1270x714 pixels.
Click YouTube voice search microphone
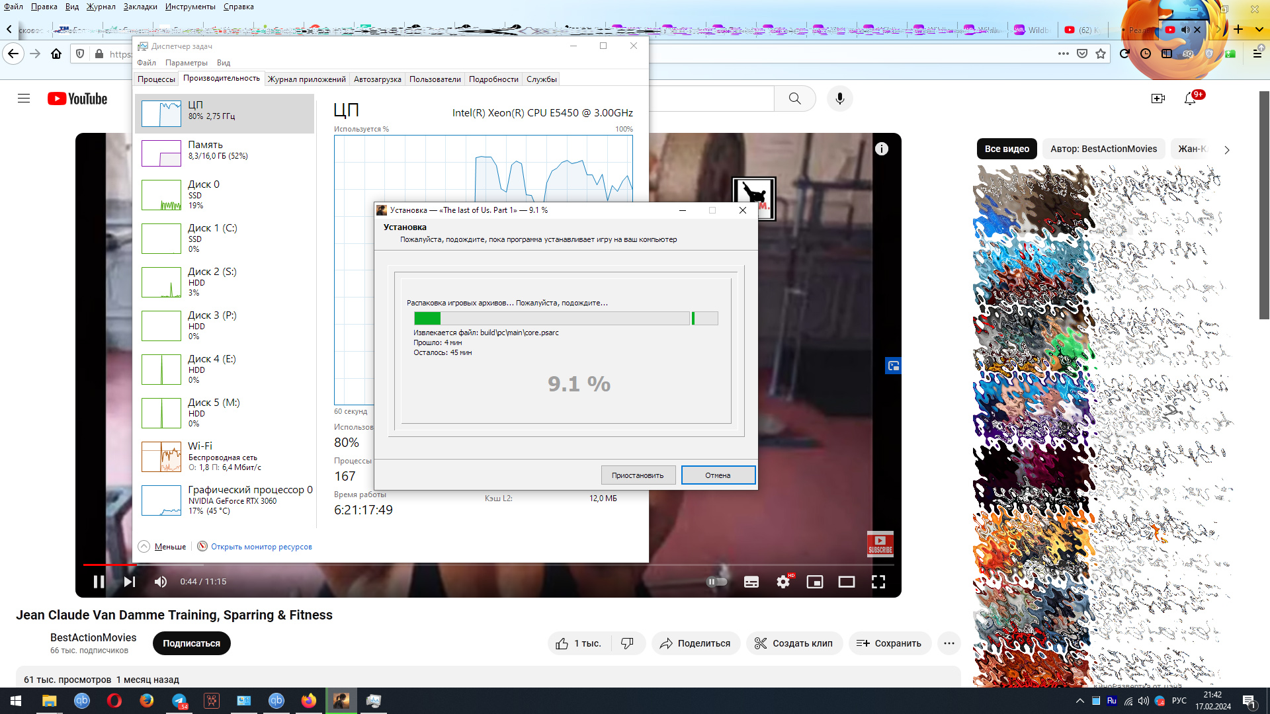(x=840, y=99)
